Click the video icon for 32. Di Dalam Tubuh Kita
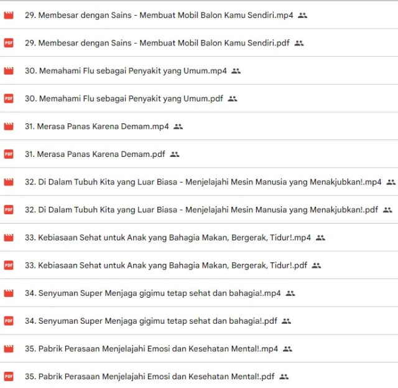Viewport: 398px width, 388px height. [x=9, y=182]
